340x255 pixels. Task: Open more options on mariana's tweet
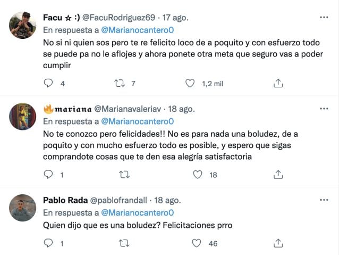(324, 109)
